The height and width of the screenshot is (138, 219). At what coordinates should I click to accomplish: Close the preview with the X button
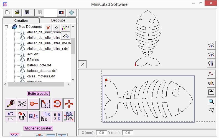click(82, 64)
